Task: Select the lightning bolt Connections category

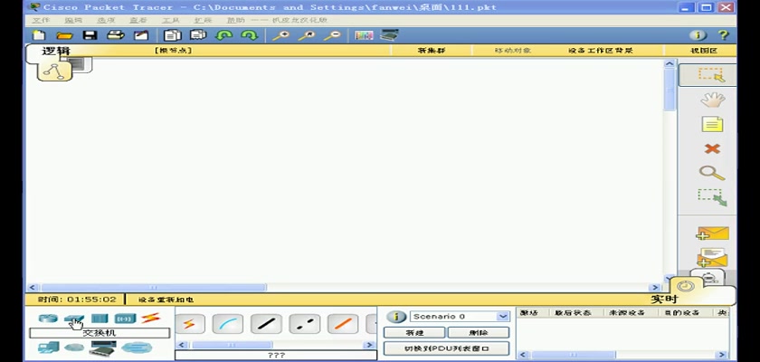Action: [x=150, y=319]
